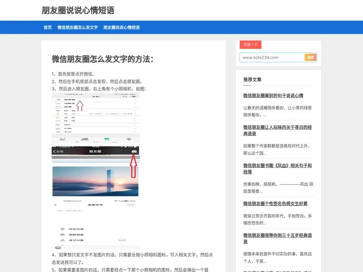Open 微信朋友圈怎么发文字 nav item
363x272 pixels.
coord(78,27)
